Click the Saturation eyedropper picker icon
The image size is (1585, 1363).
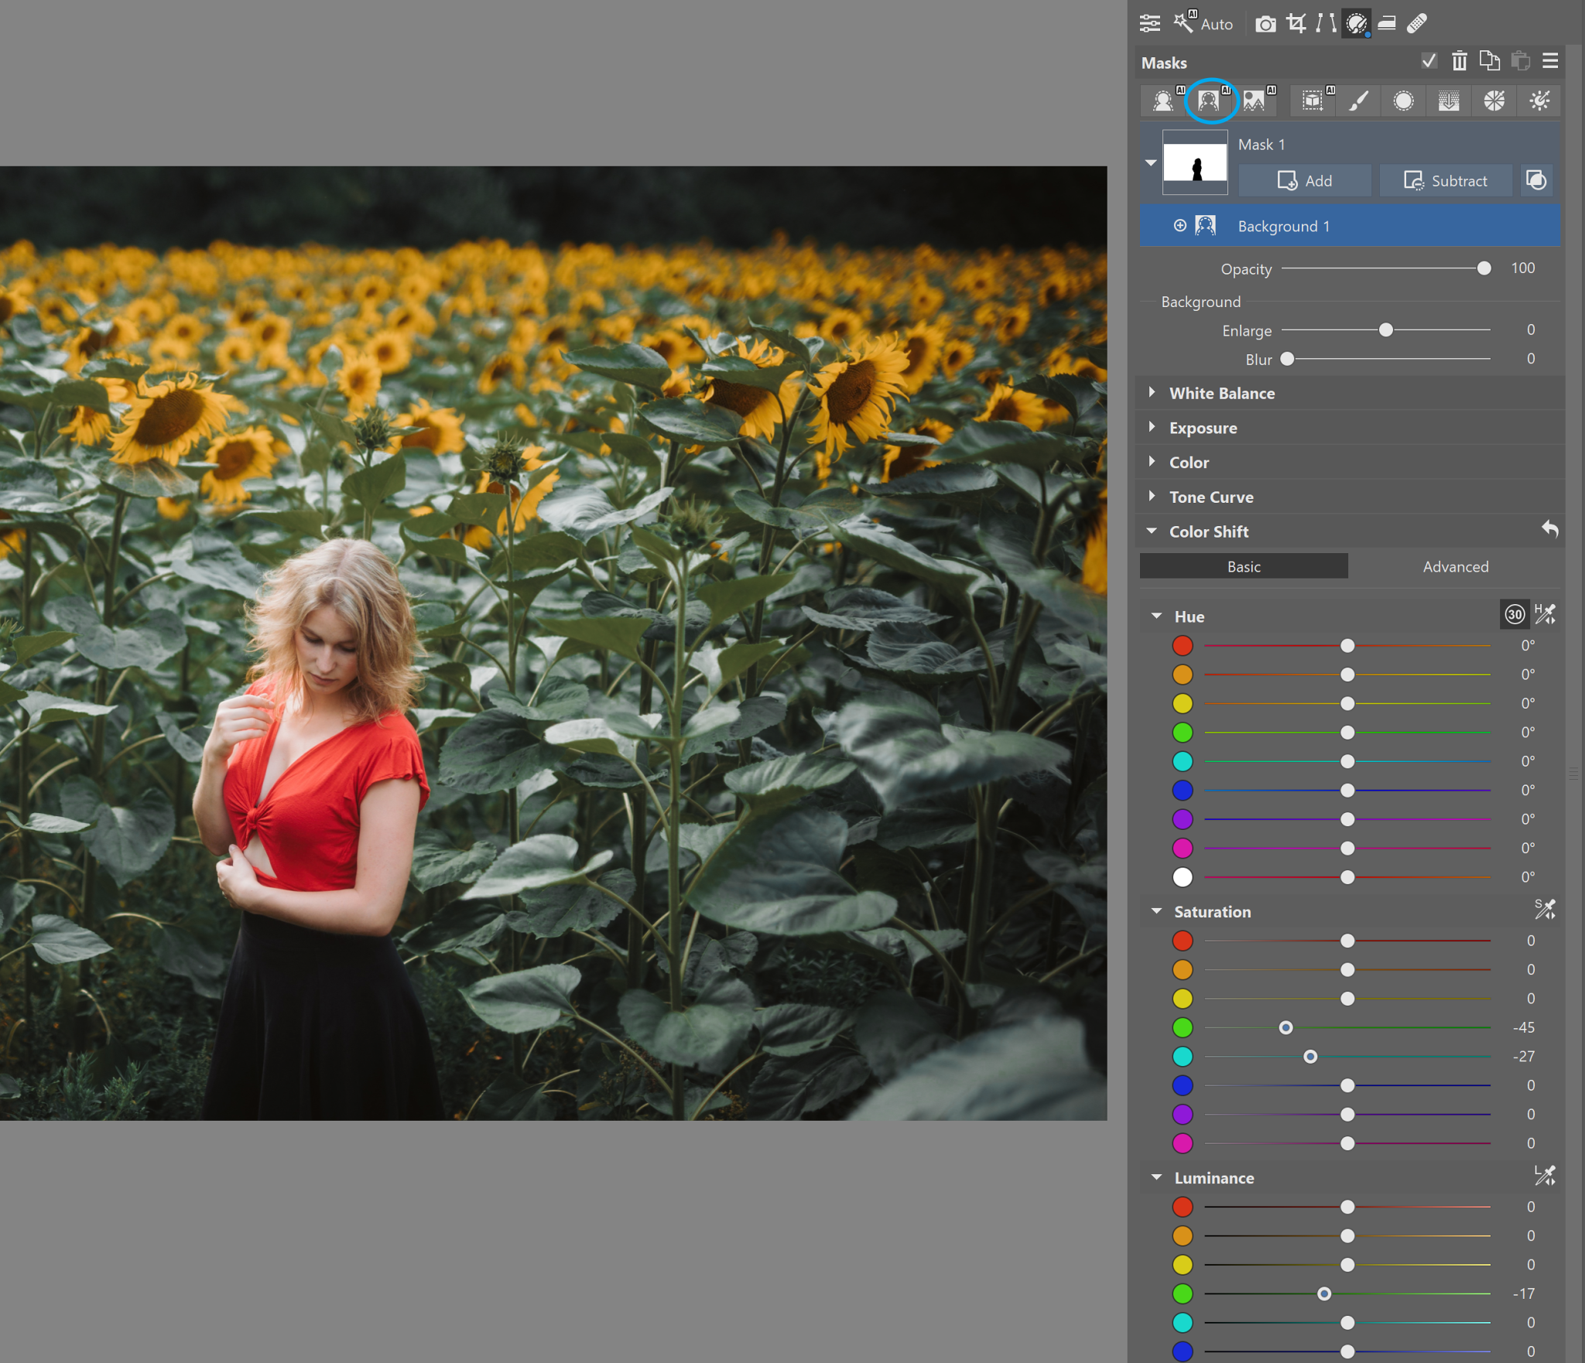pos(1545,910)
